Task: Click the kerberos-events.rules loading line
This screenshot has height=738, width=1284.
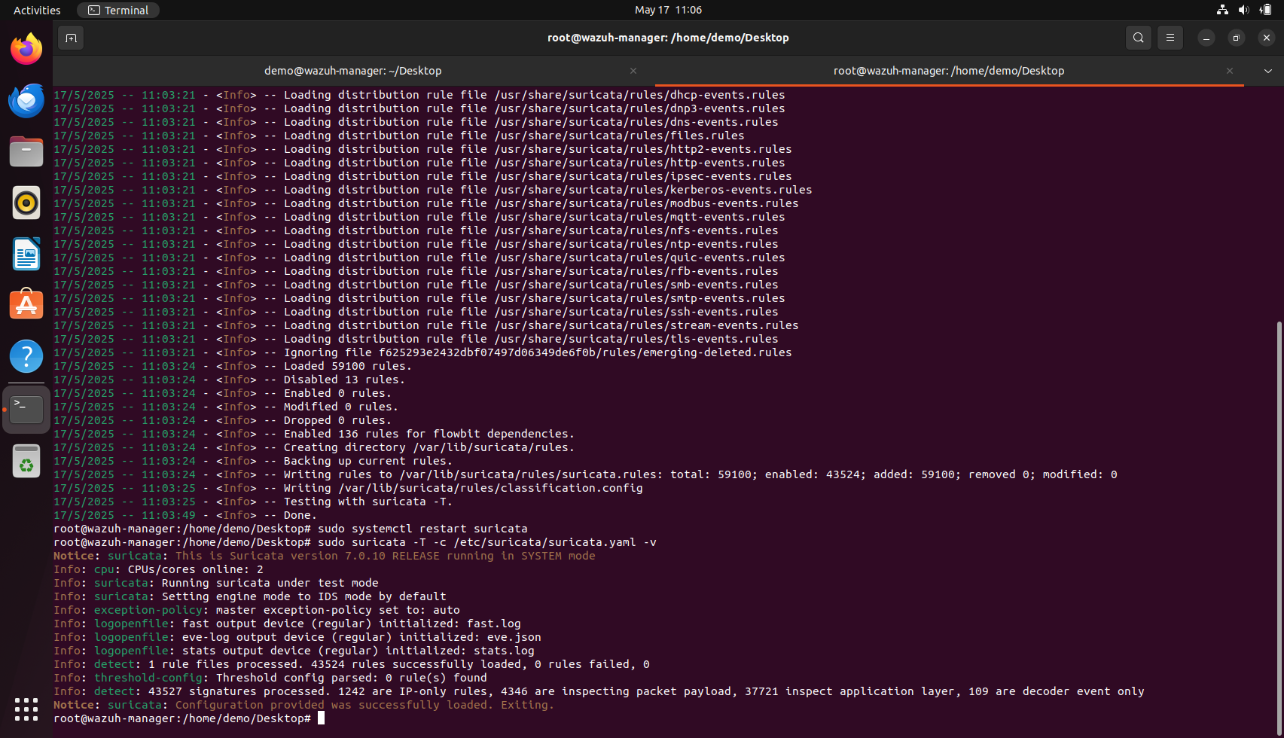Action: (432, 190)
